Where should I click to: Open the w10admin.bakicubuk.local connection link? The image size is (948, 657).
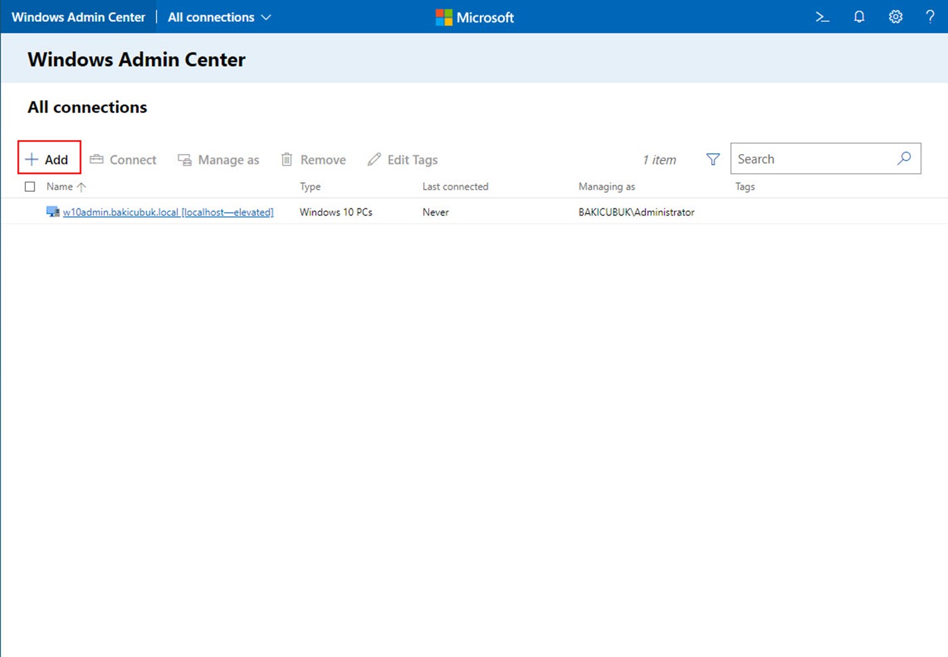pyautogui.click(x=168, y=212)
